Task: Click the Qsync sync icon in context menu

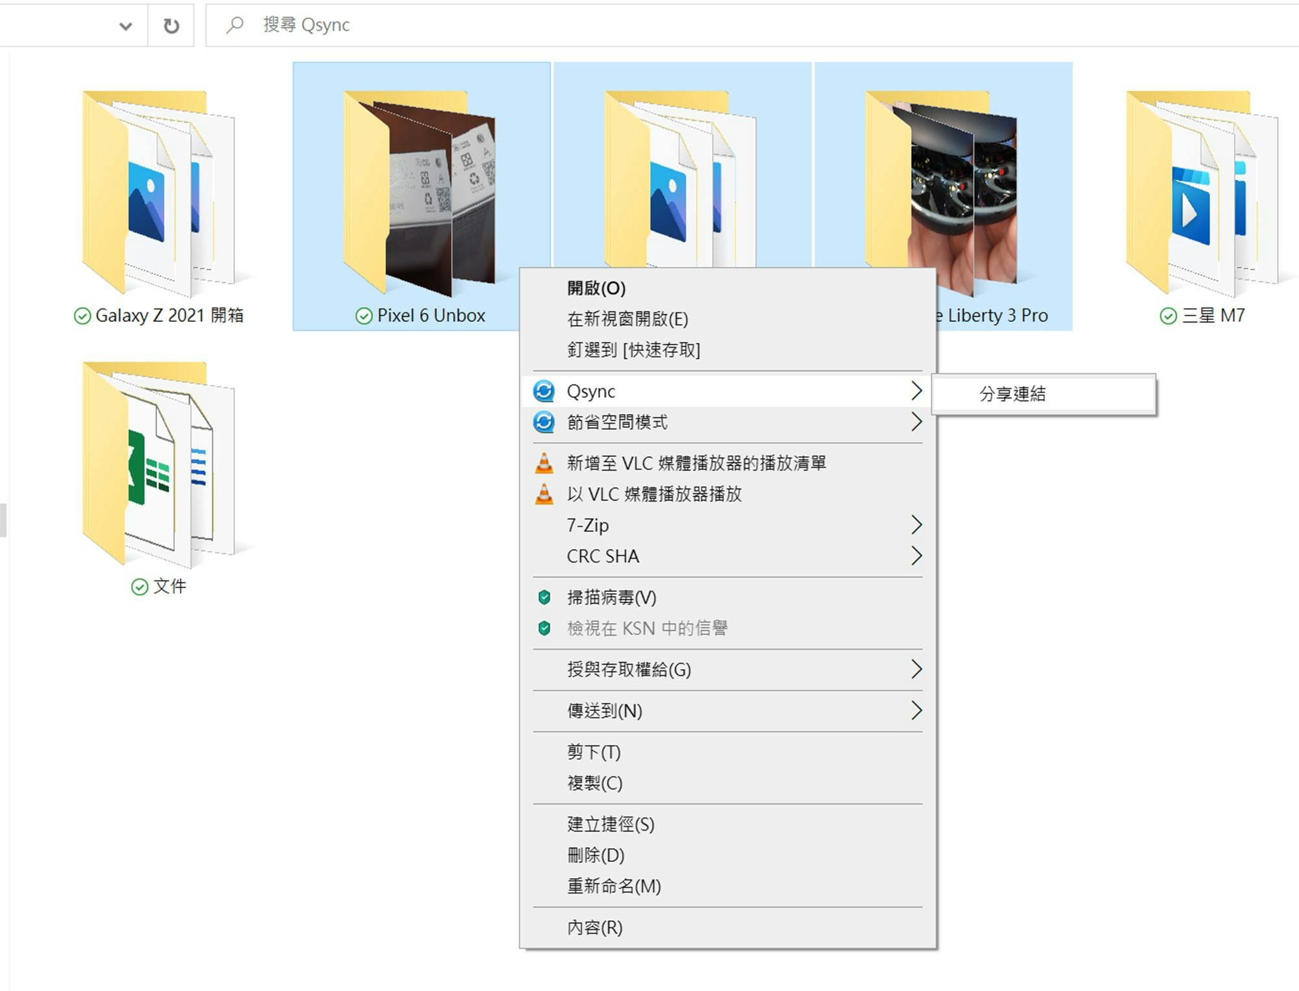Action: (544, 391)
